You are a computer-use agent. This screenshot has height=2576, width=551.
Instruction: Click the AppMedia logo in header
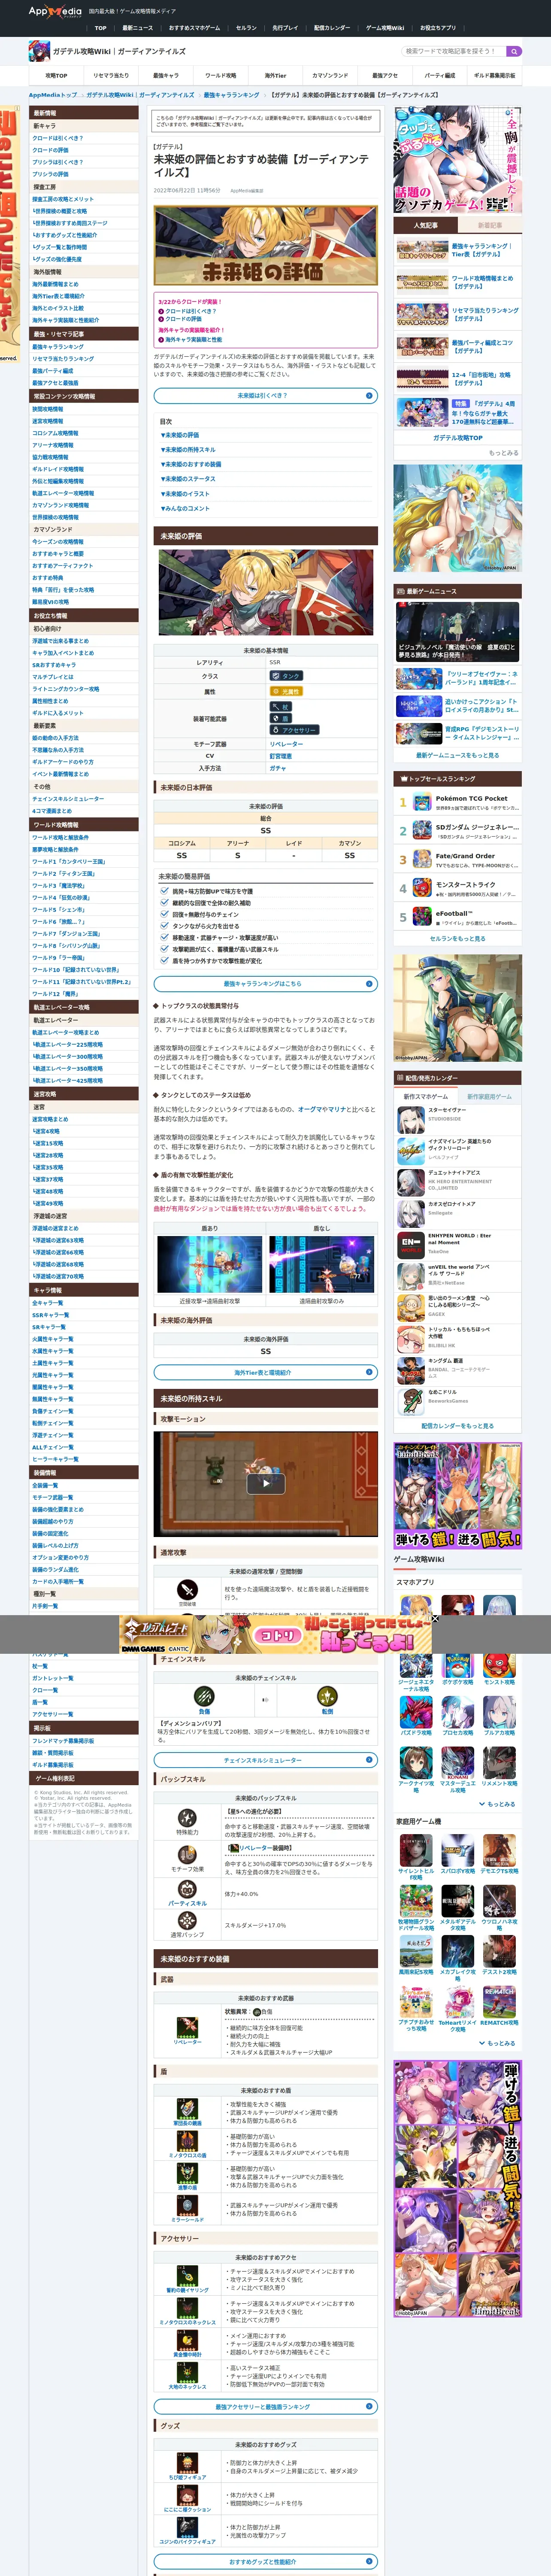55,11
